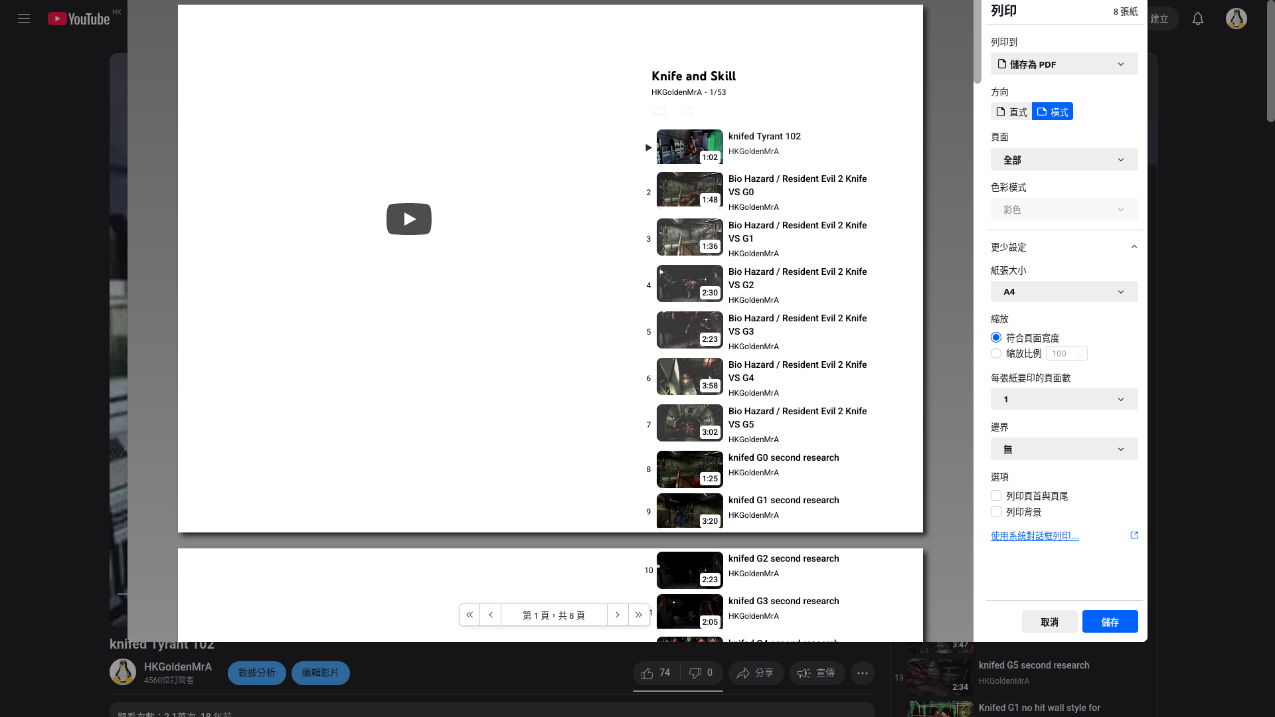Click the 宣傳 promote button

click(817, 673)
